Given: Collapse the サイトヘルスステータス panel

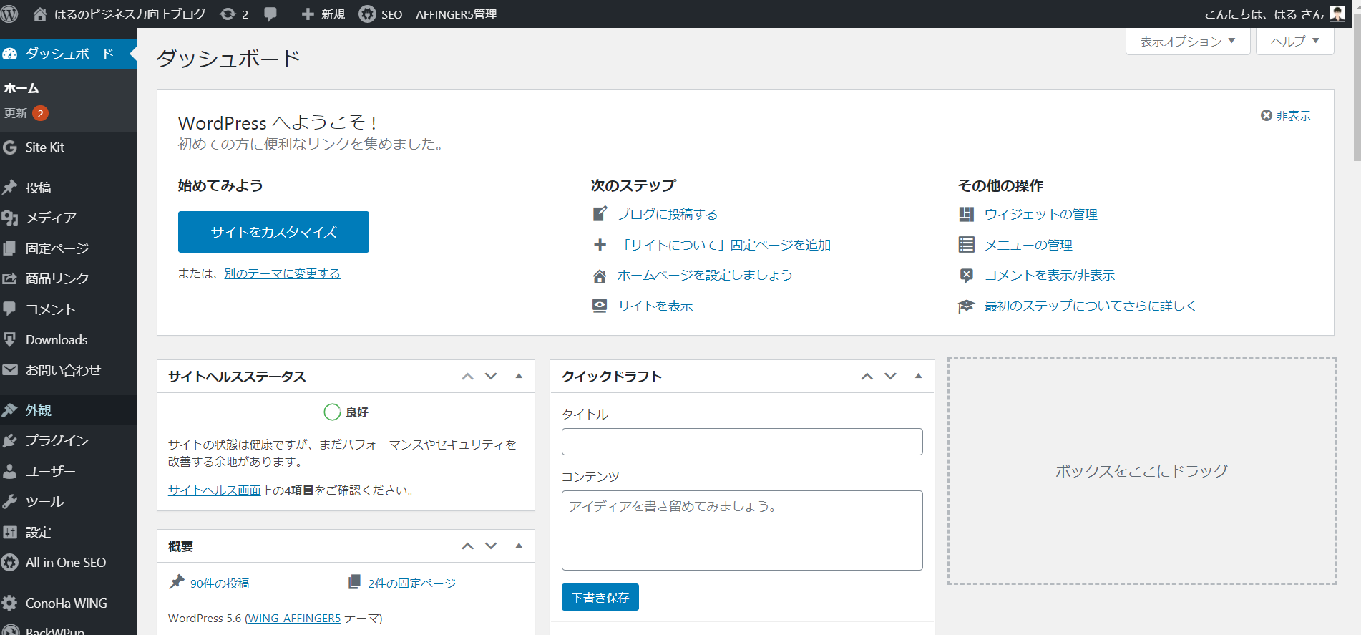Looking at the screenshot, I should [x=519, y=376].
